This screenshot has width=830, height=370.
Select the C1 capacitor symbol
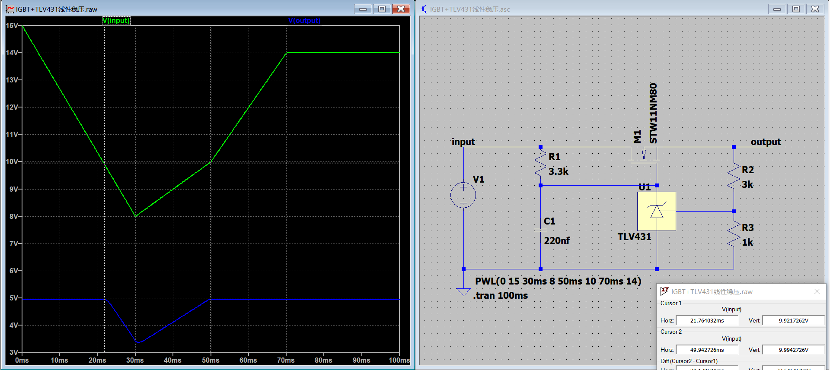pos(540,231)
